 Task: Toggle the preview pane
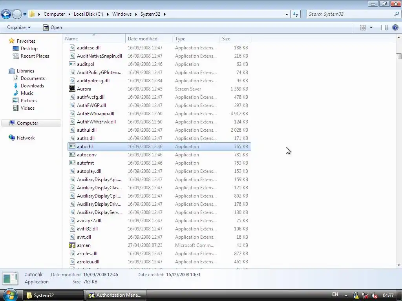pyautogui.click(x=384, y=27)
